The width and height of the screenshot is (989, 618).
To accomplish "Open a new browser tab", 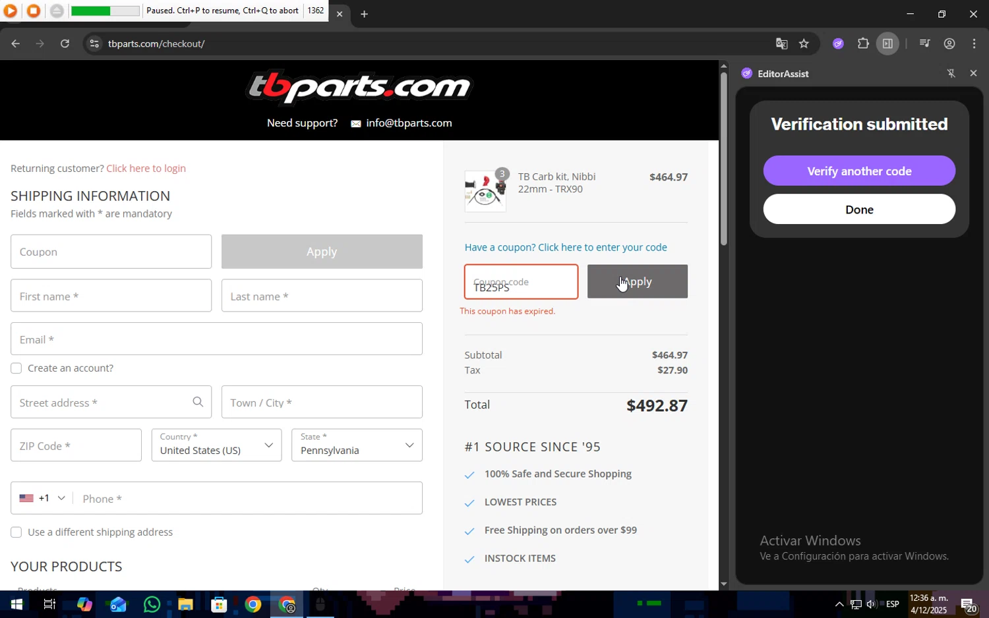I will 364,14.
